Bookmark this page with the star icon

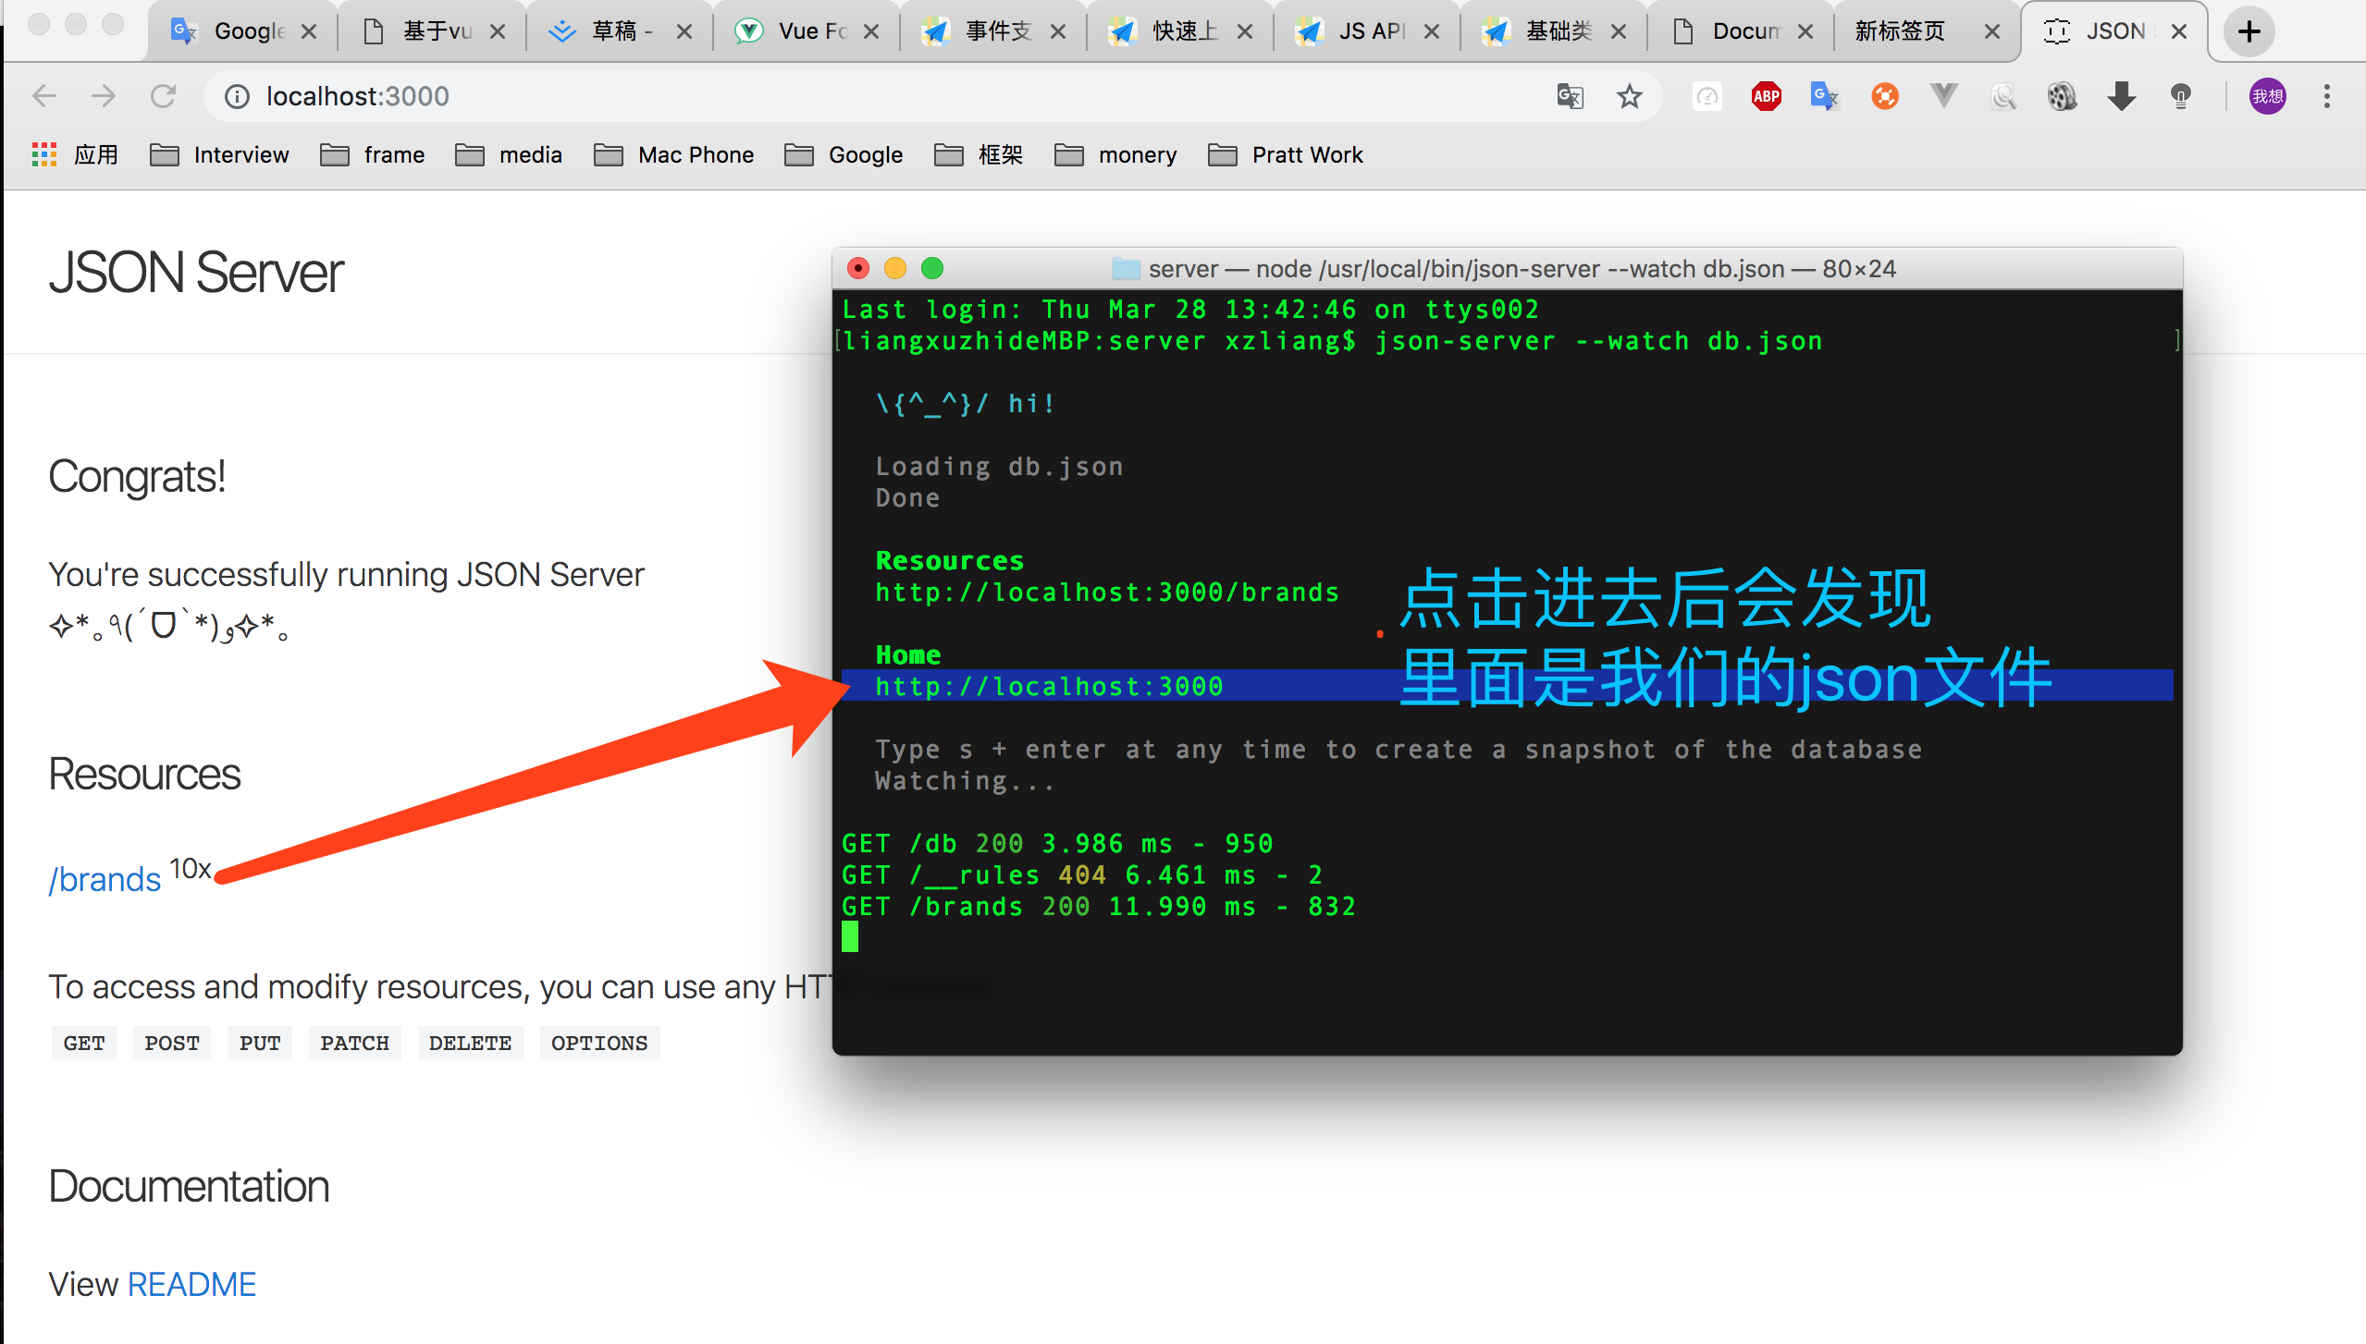click(x=1629, y=96)
